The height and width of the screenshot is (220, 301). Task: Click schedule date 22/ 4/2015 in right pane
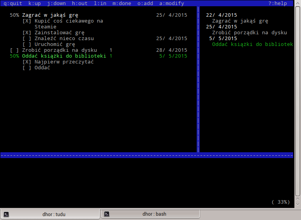point(222,15)
